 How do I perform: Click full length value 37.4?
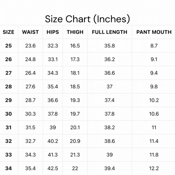[x=109, y=100]
